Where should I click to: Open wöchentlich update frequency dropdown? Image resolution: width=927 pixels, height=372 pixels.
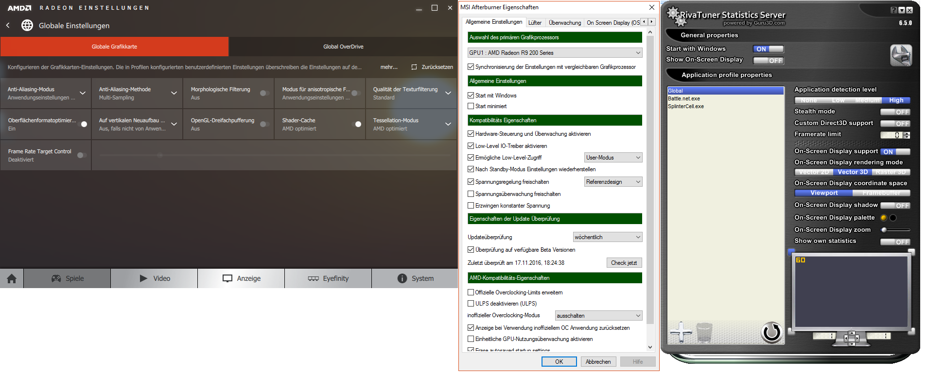coord(608,237)
